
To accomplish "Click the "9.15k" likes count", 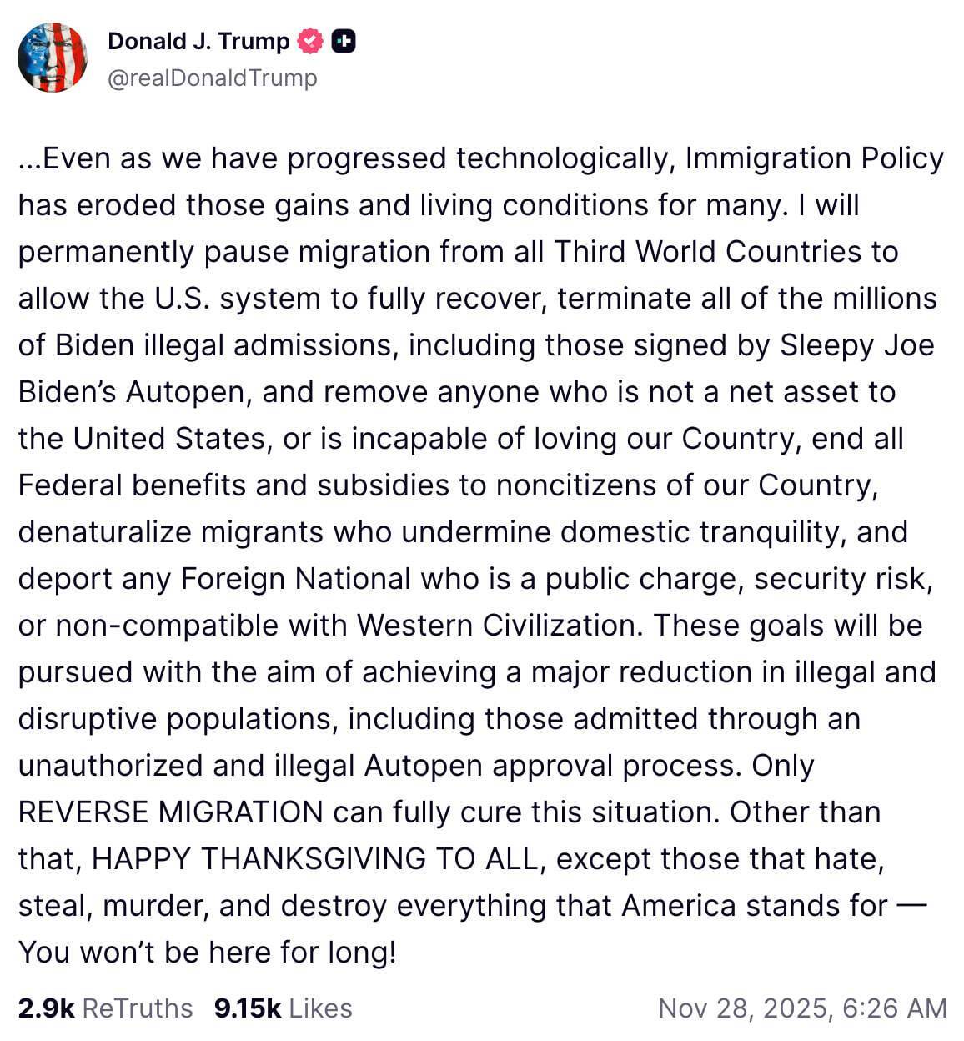I will [x=247, y=1008].
